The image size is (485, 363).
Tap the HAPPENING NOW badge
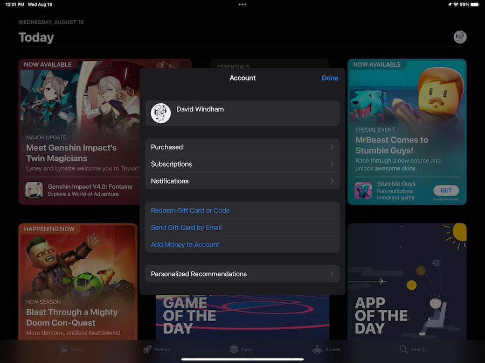point(49,229)
